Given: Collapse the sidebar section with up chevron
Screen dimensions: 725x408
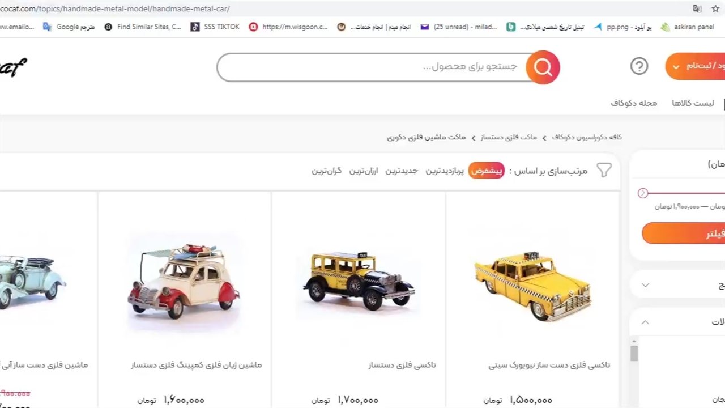Looking at the screenshot, I should click(x=645, y=322).
